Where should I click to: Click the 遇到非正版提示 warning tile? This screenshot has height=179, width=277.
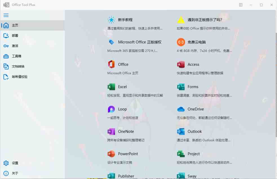[200, 20]
